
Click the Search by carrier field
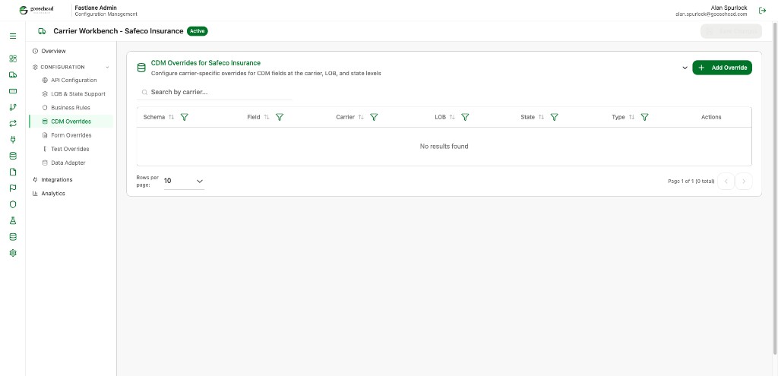(x=214, y=92)
